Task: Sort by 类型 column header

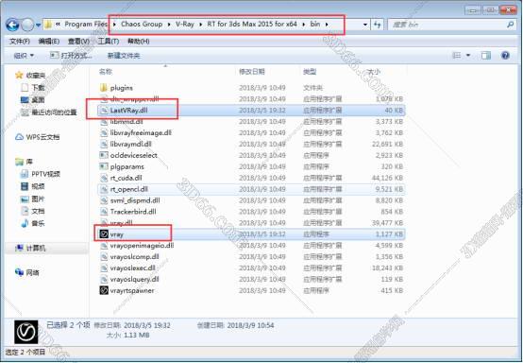Action: pos(310,72)
